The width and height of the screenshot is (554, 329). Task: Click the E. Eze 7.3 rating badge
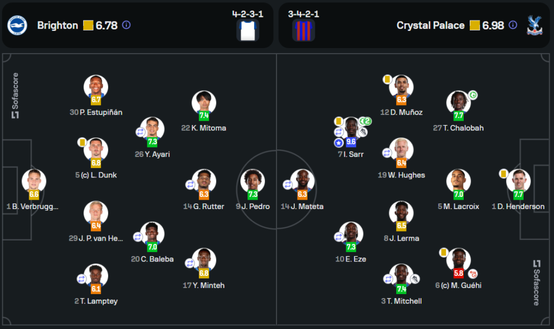(351, 247)
